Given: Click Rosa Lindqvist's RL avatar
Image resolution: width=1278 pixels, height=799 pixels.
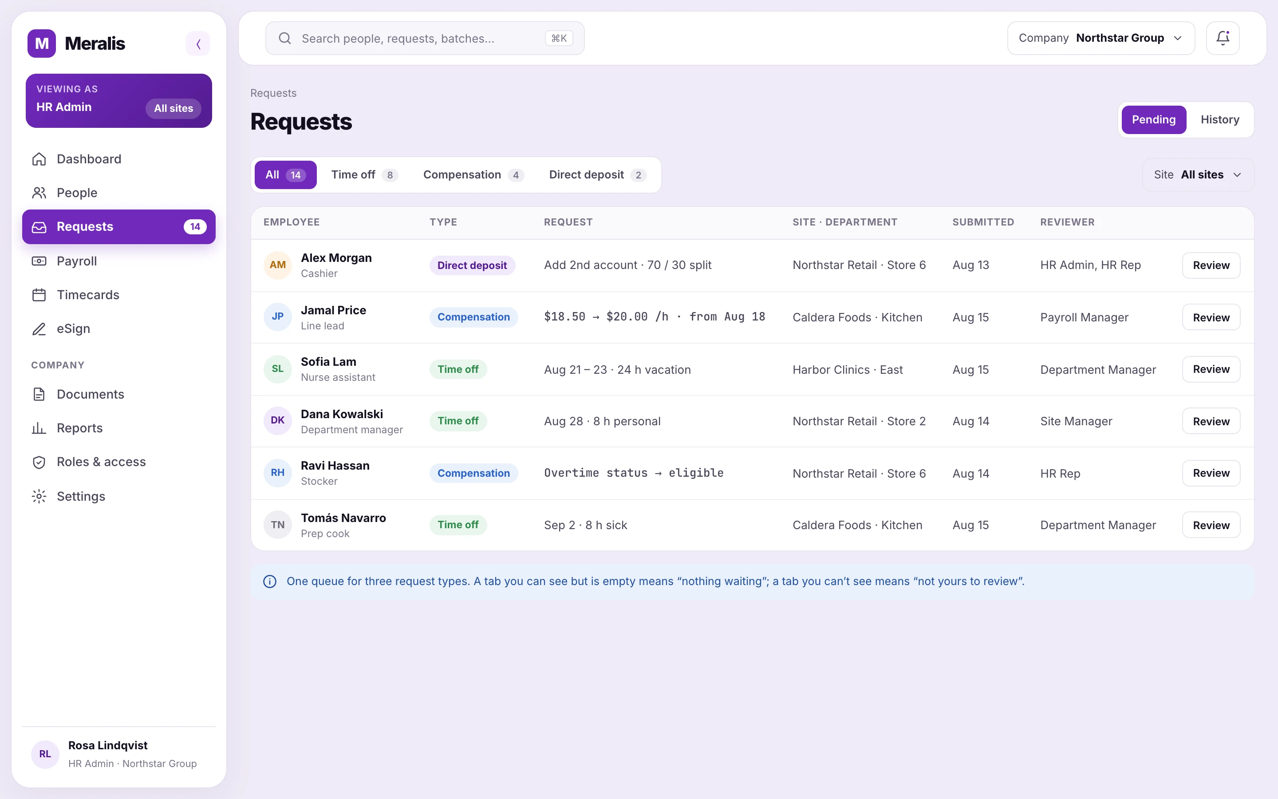Looking at the screenshot, I should click(x=45, y=754).
